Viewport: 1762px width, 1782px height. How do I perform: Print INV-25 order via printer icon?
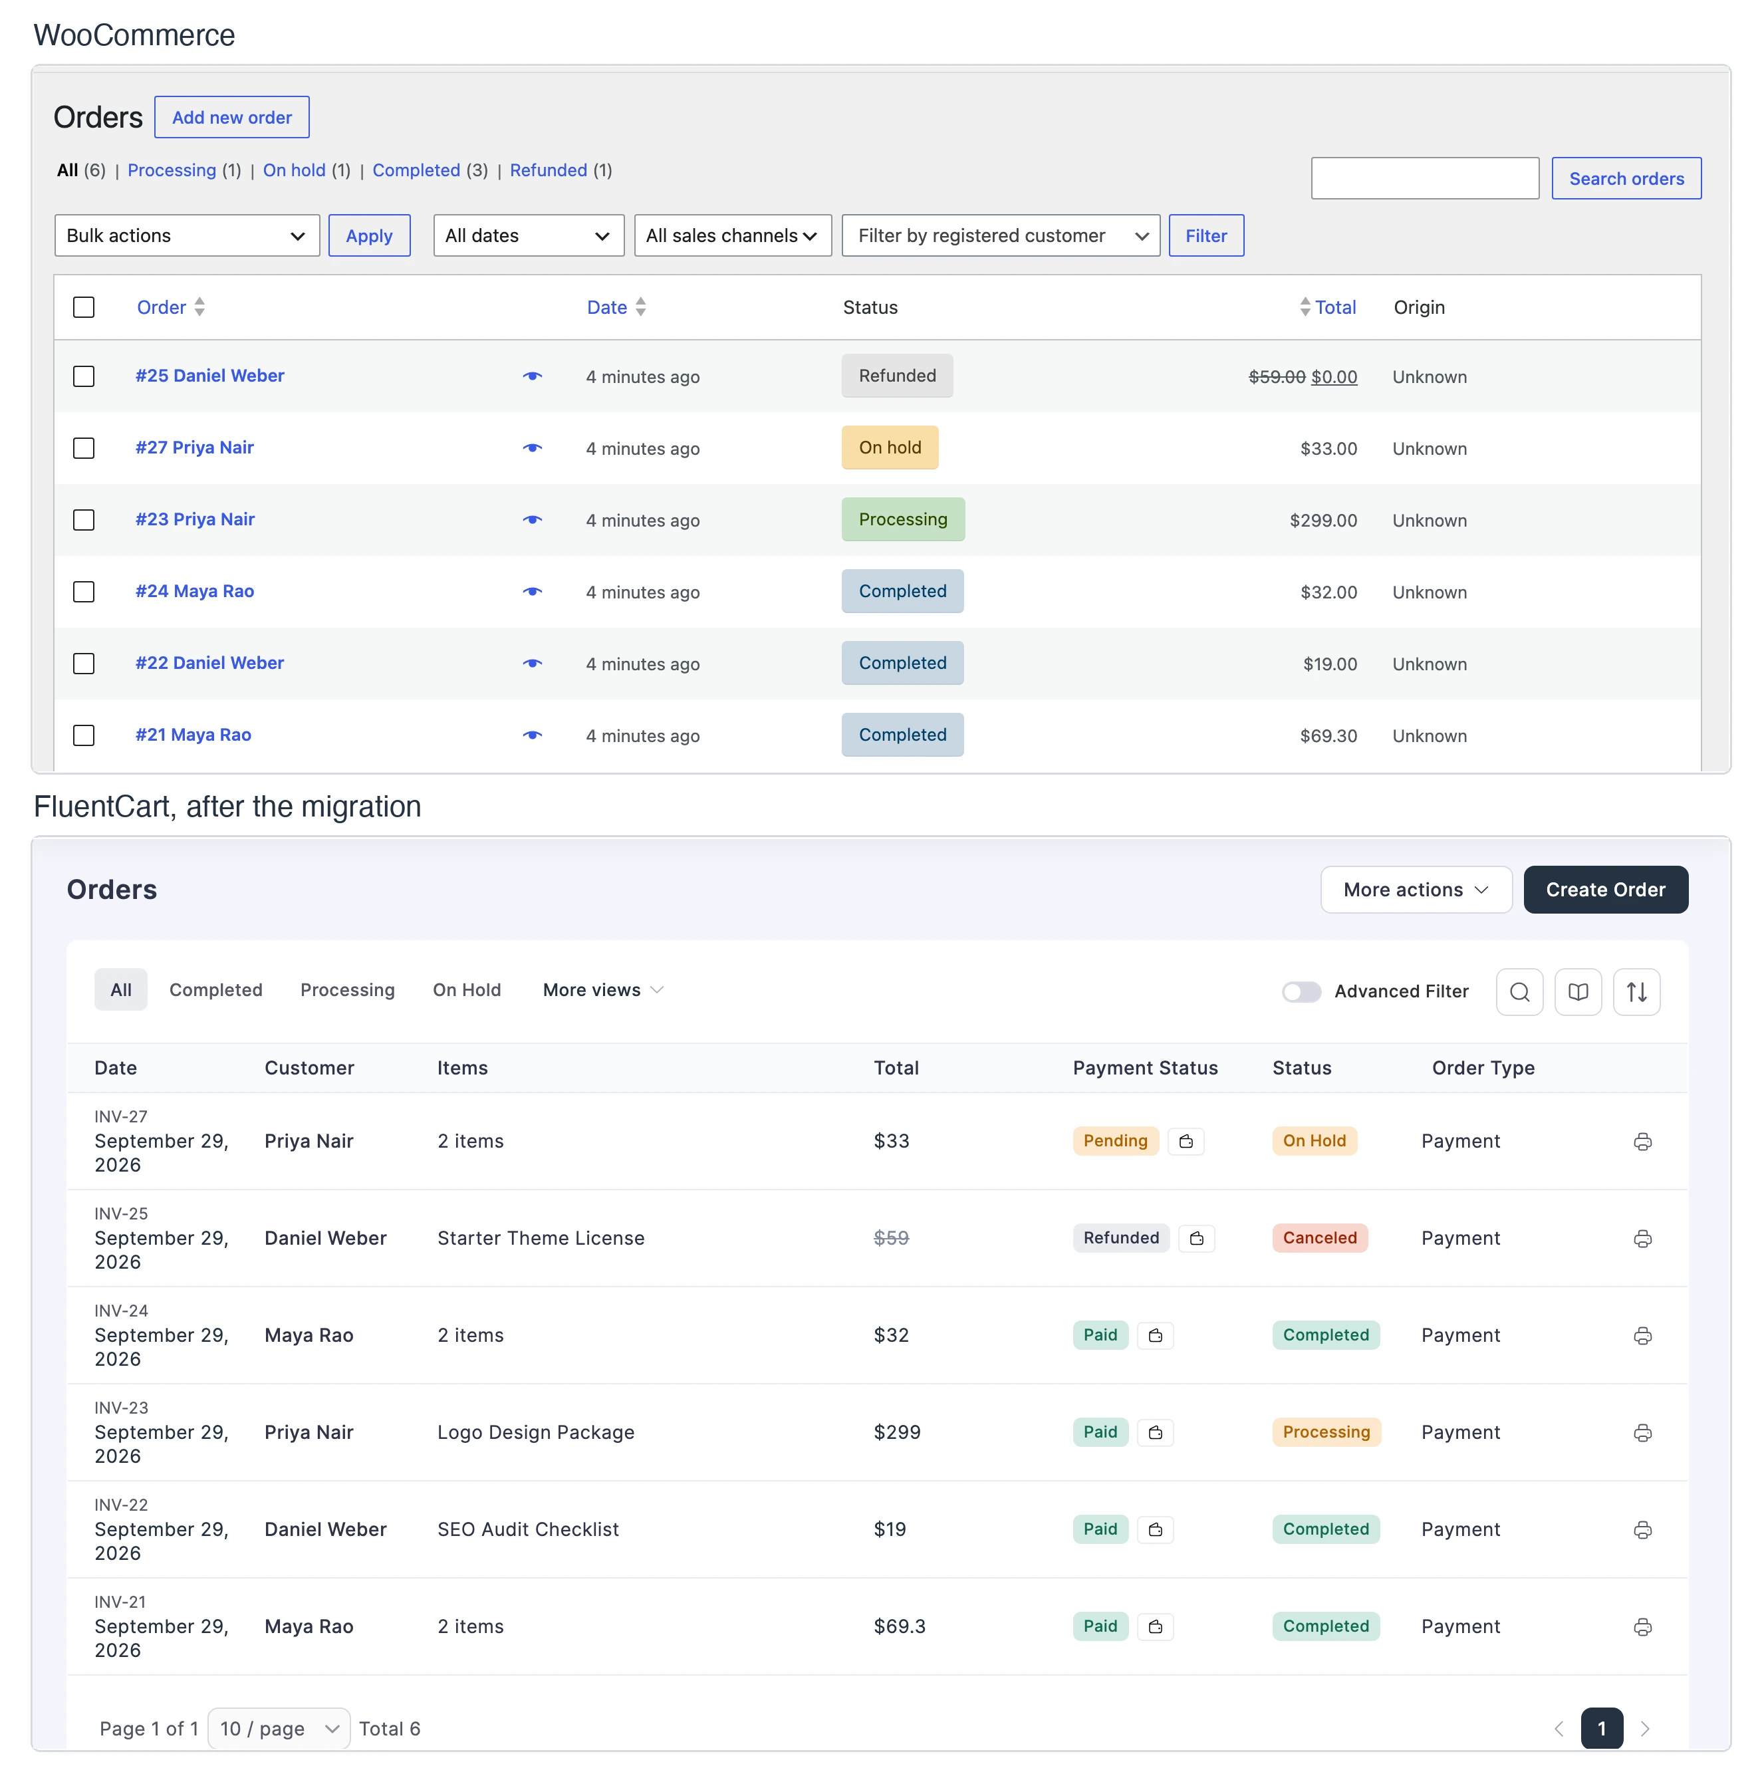pyautogui.click(x=1643, y=1239)
